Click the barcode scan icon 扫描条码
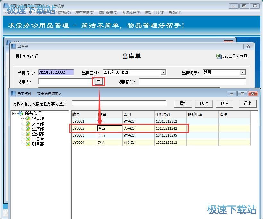 [x=19, y=56]
